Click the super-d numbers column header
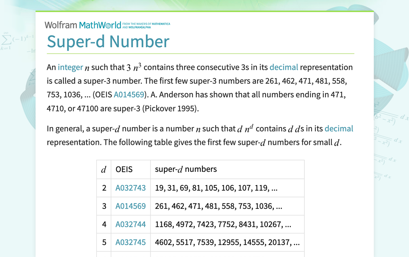The height and width of the screenshot is (257, 409). click(185, 169)
